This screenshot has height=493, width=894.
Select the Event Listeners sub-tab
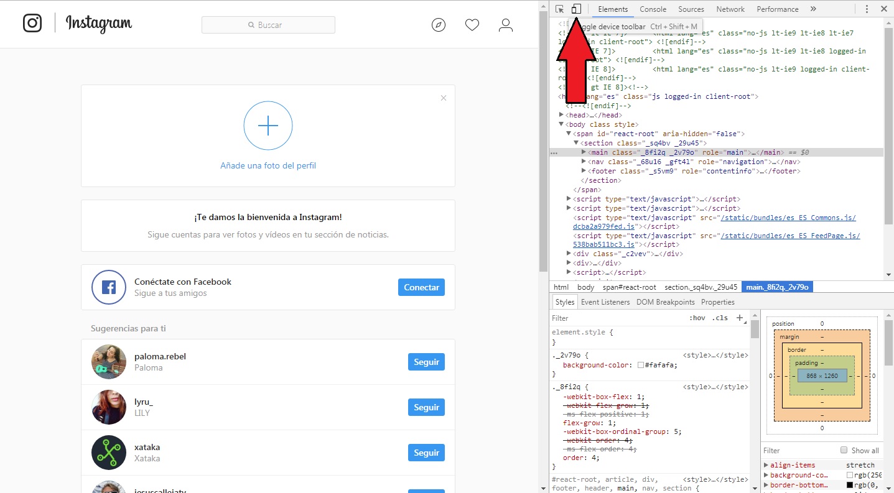pyautogui.click(x=605, y=302)
